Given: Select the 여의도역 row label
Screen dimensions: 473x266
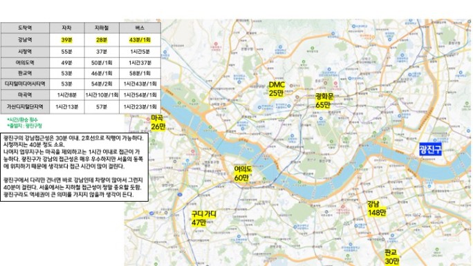Looking at the screenshot, I should [x=25, y=63].
